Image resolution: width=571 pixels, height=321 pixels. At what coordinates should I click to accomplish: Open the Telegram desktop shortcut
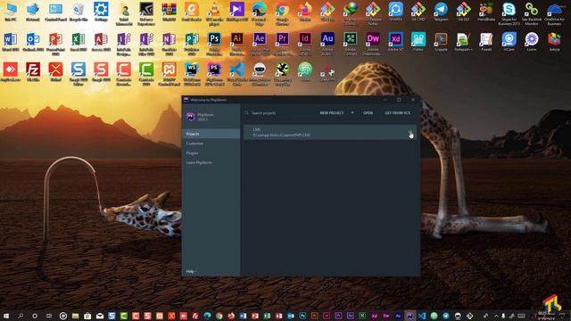pos(441,12)
